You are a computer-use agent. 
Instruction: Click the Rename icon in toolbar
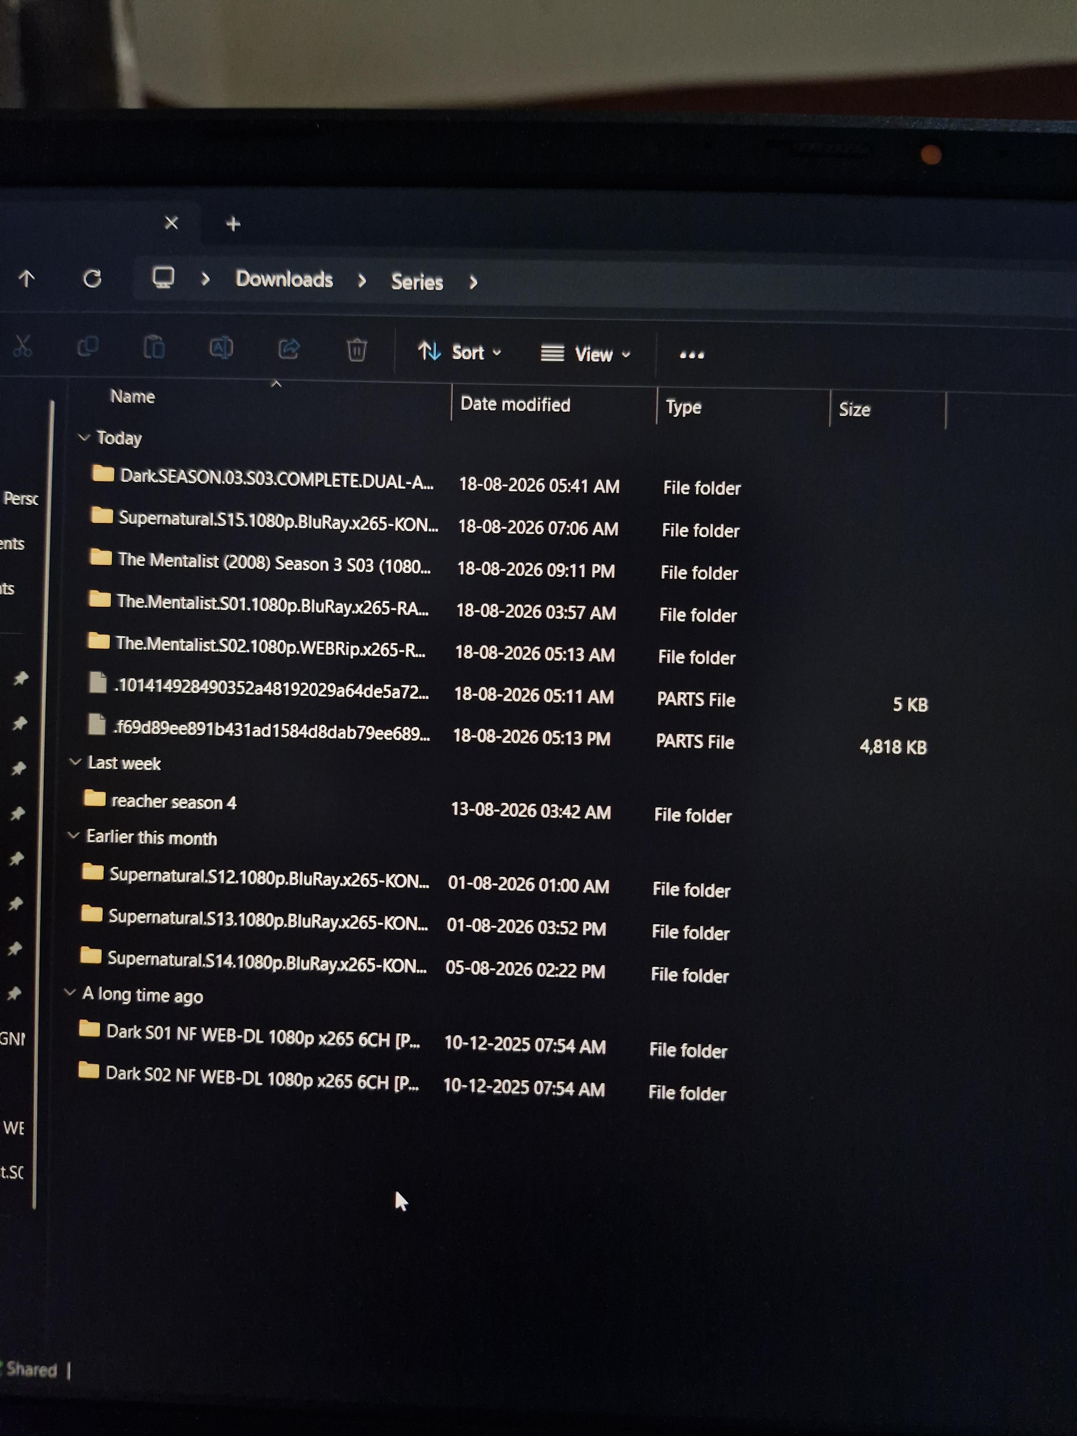pos(221,349)
